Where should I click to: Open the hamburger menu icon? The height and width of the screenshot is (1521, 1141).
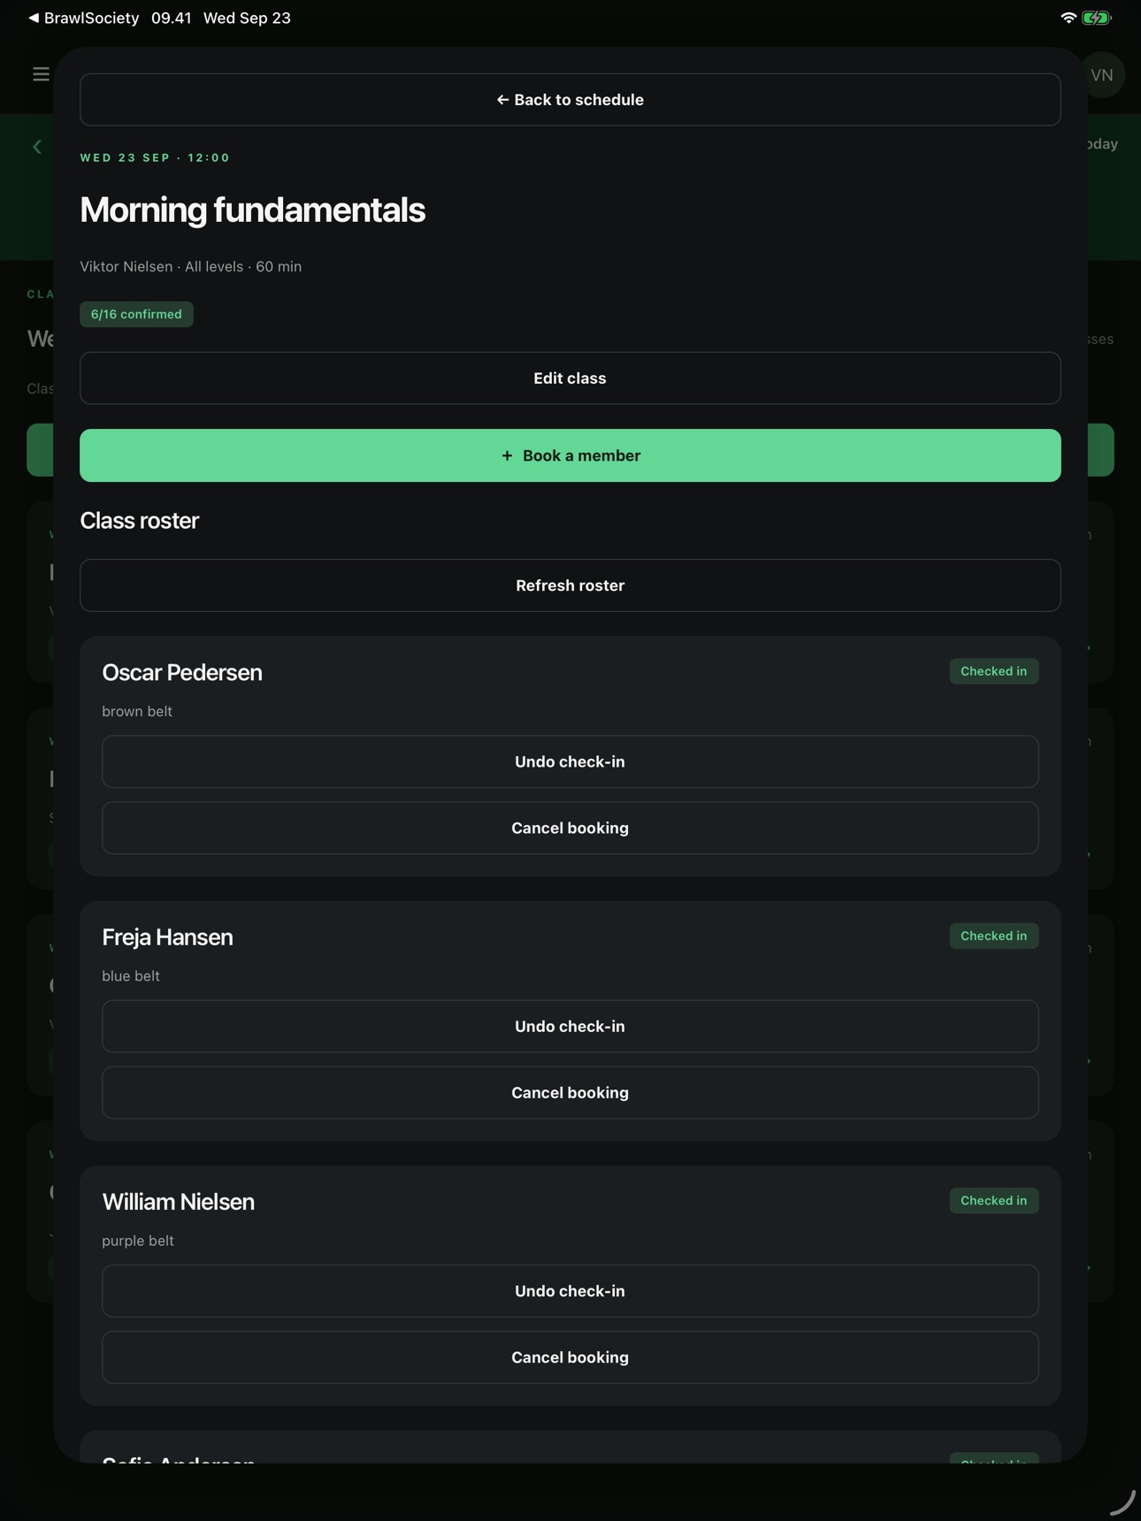pos(41,74)
